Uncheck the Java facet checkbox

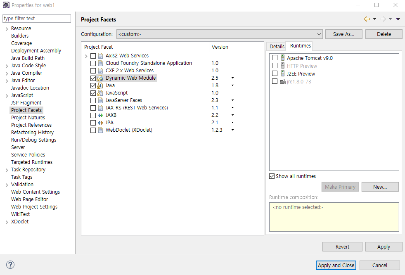93,85
